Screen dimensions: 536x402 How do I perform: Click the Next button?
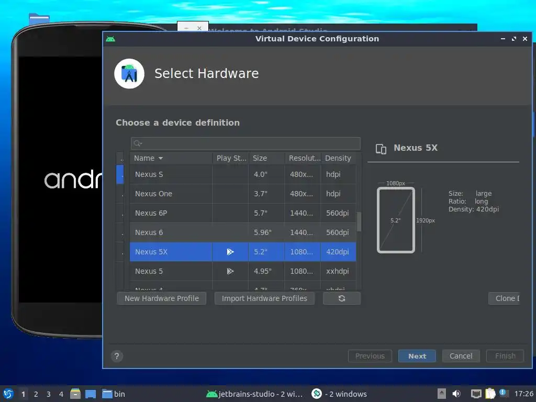pyautogui.click(x=417, y=356)
